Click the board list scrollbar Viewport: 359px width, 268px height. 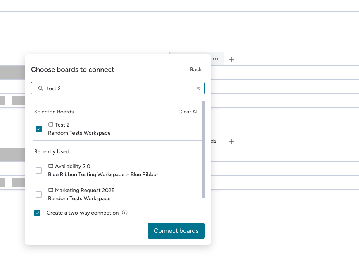point(204,149)
